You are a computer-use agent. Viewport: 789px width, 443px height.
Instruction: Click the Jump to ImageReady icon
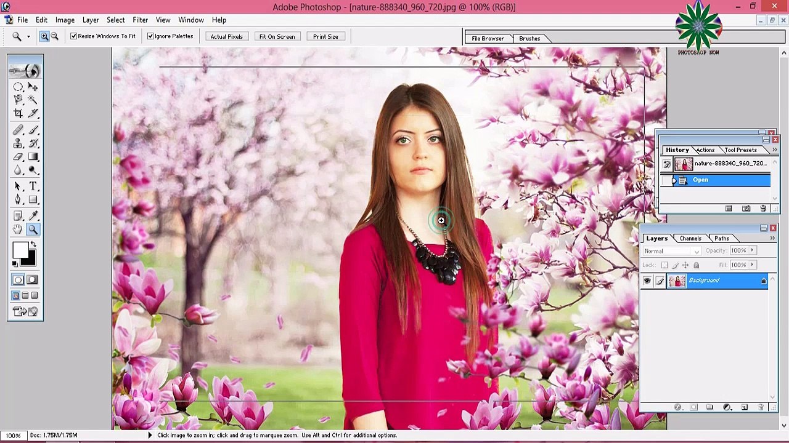pyautogui.click(x=25, y=312)
